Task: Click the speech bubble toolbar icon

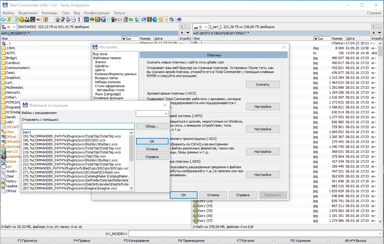Action: 120,19
